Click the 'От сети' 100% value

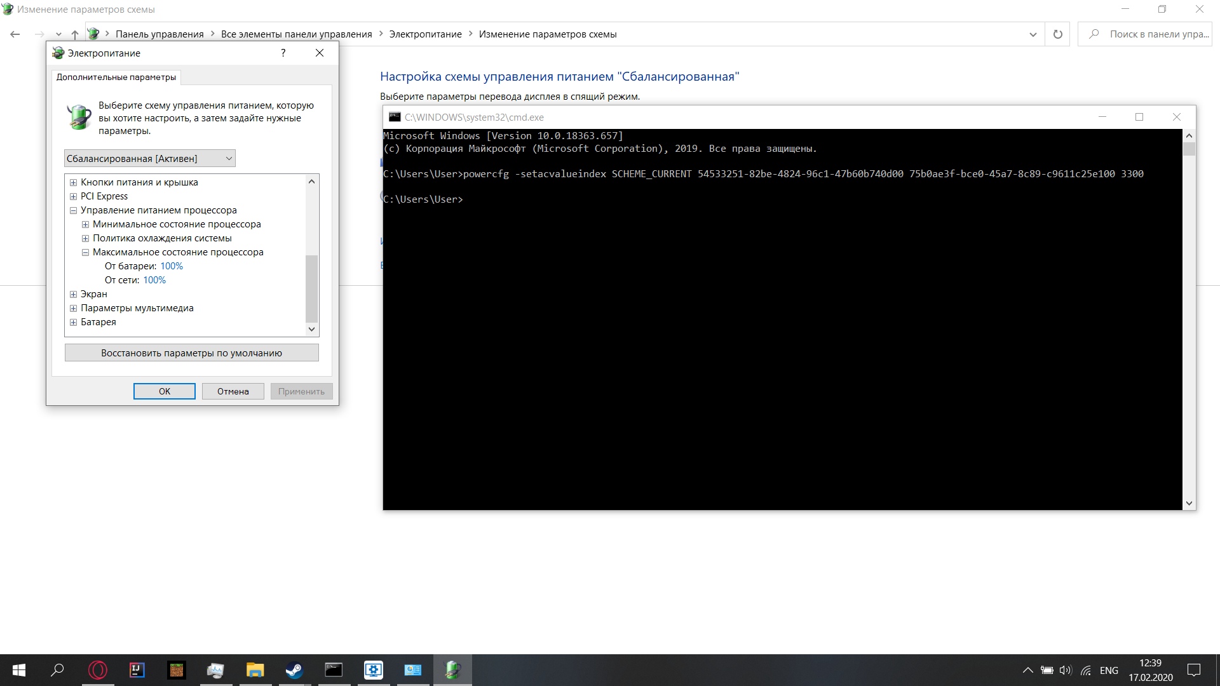pos(154,280)
